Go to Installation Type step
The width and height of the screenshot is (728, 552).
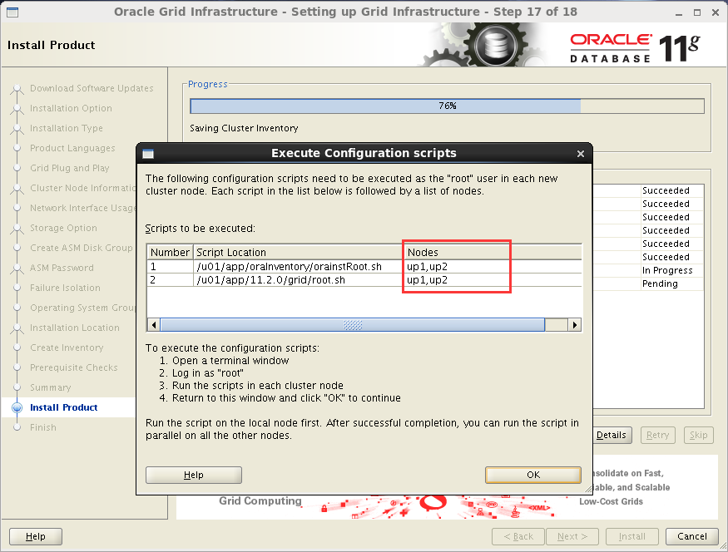(67, 128)
